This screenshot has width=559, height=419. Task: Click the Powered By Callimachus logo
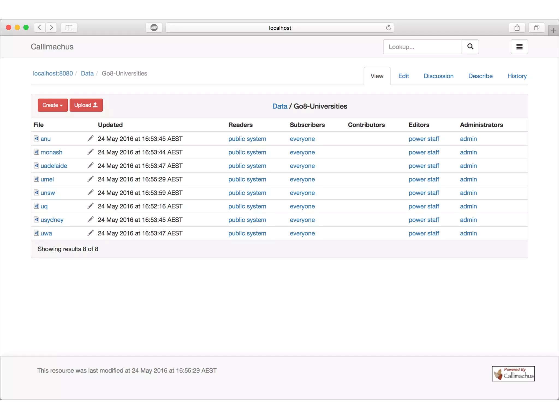pos(513,373)
